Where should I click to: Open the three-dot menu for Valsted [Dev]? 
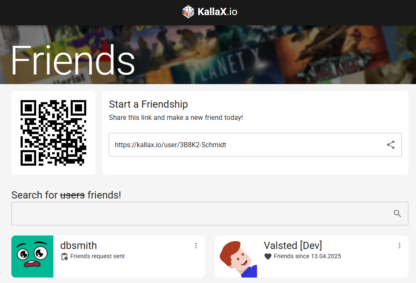point(400,246)
